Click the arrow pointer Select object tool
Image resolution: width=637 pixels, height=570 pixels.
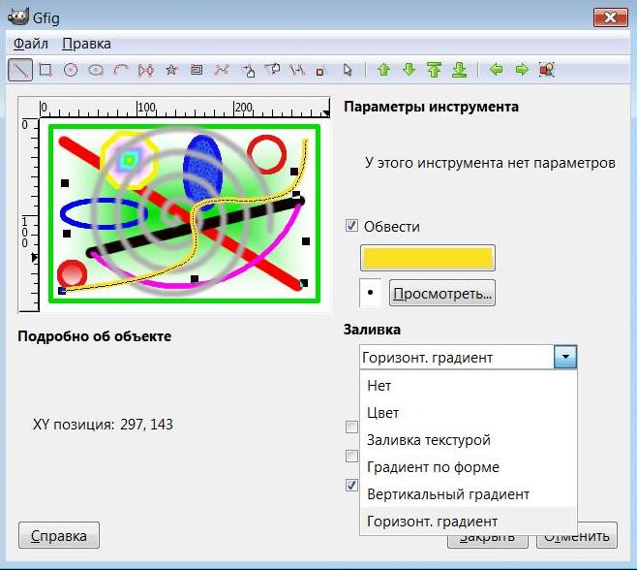pos(348,70)
